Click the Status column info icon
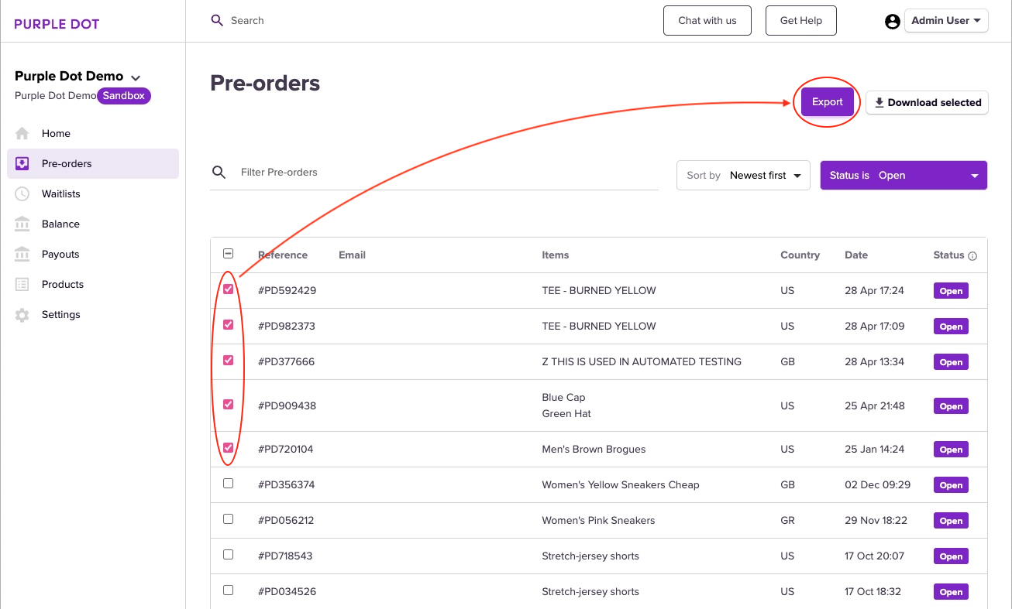This screenshot has width=1012, height=609. click(972, 256)
